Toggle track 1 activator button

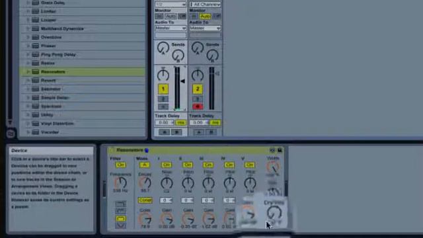point(163,89)
